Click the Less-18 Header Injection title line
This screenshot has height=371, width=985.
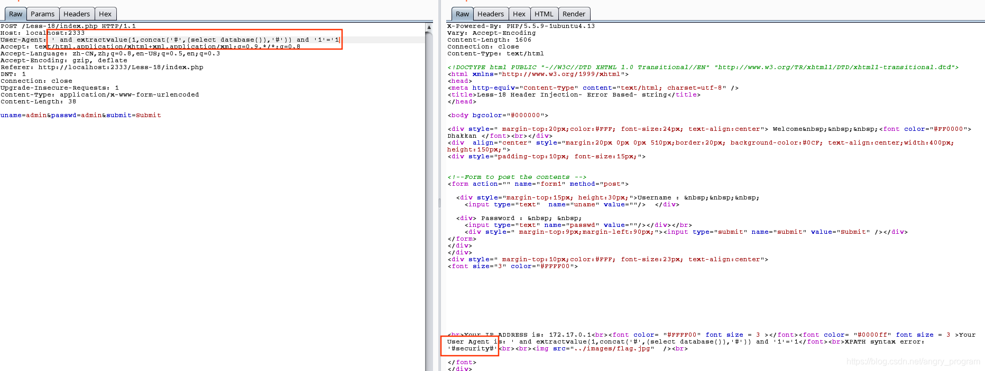(x=574, y=94)
